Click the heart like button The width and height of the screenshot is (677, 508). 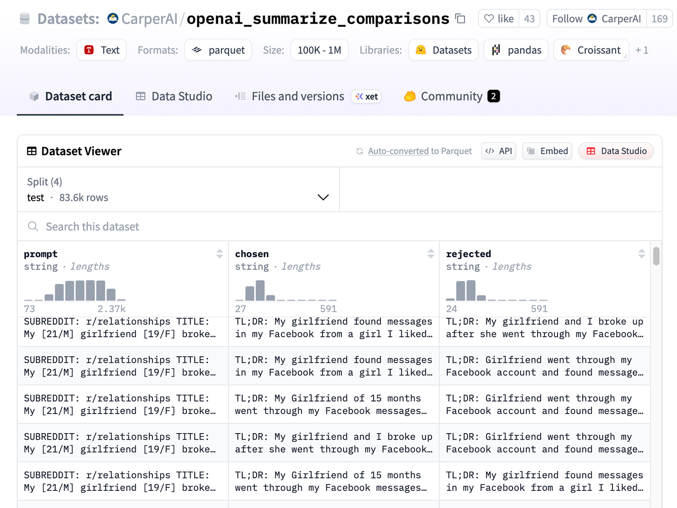(x=499, y=19)
